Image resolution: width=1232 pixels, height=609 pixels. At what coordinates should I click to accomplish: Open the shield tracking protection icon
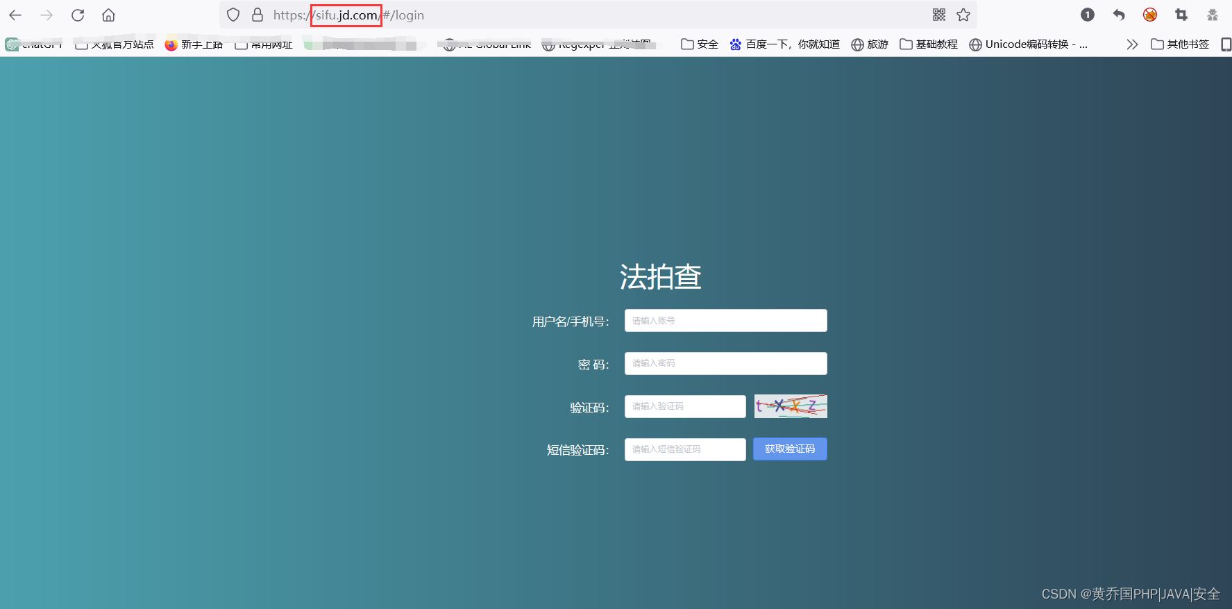pos(233,15)
